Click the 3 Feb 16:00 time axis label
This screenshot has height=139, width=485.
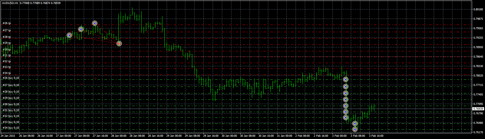coord(376,136)
